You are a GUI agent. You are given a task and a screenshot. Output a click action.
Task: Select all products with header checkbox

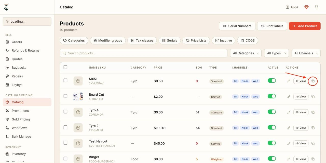pyautogui.click(x=65, y=67)
